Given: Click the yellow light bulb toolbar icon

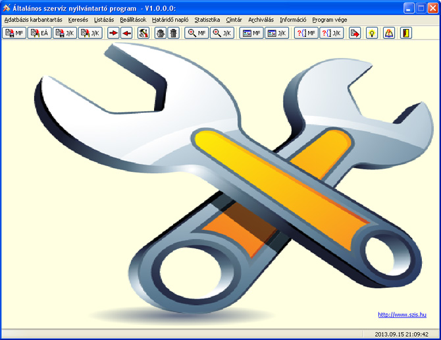Looking at the screenshot, I should click(372, 33).
